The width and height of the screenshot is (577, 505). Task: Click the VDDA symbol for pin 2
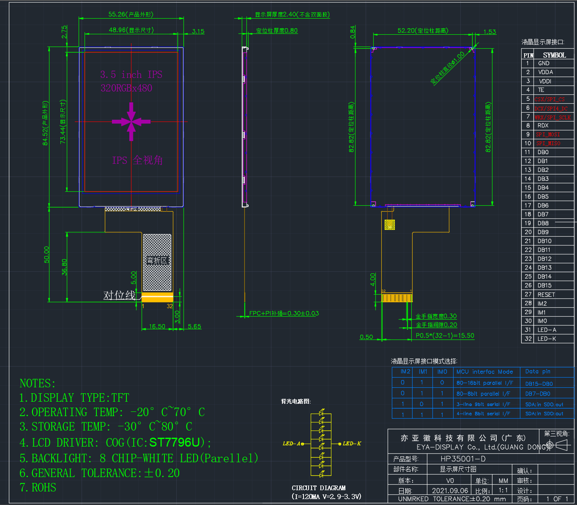tap(546, 72)
